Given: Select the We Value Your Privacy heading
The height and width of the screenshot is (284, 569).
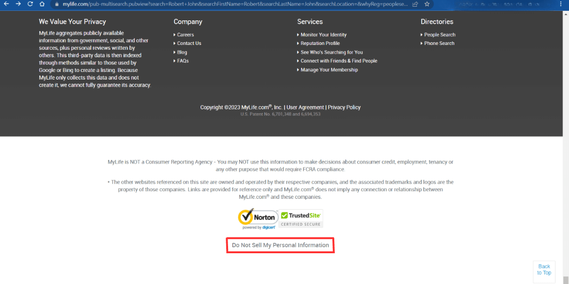Looking at the screenshot, I should [73, 22].
